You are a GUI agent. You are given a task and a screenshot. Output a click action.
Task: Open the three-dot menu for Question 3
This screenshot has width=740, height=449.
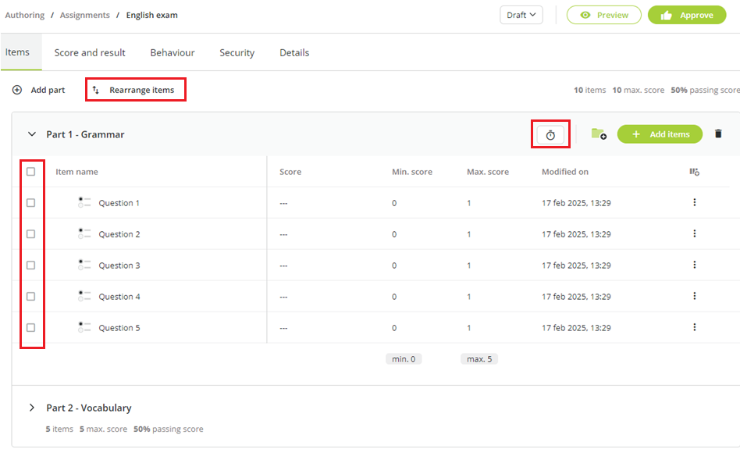tap(694, 265)
